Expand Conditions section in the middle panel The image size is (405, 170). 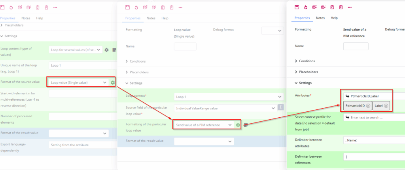tap(135, 61)
